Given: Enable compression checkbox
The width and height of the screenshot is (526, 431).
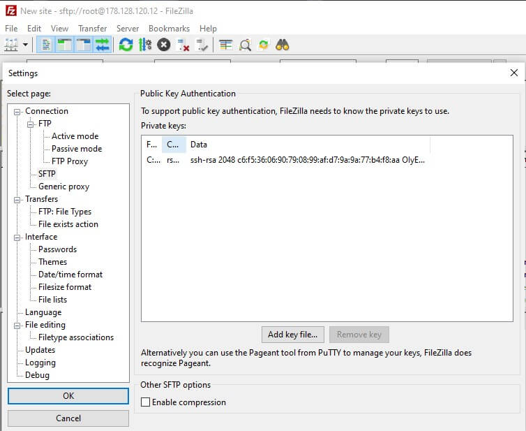Looking at the screenshot, I should coord(145,402).
